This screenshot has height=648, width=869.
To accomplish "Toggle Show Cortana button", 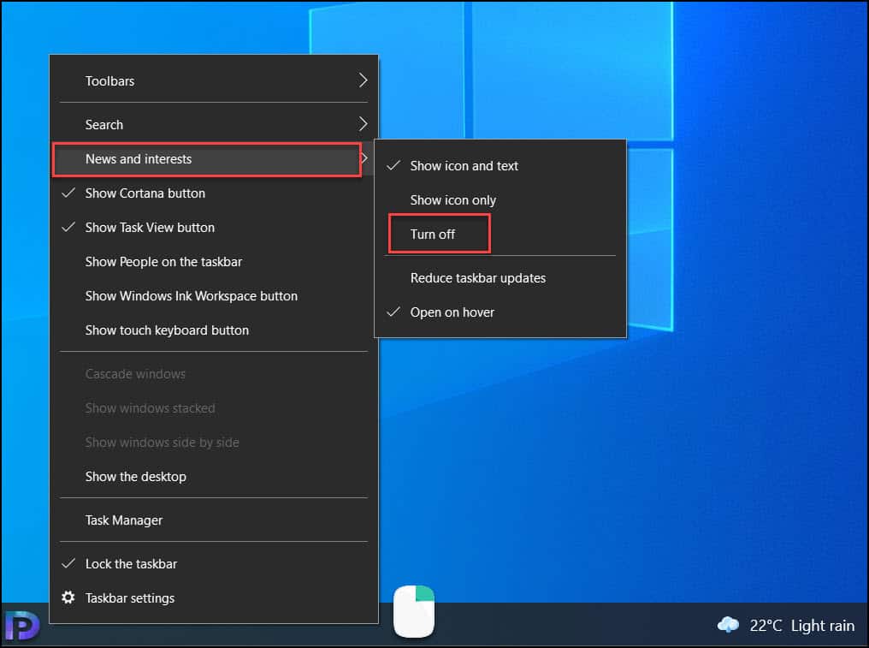I will [214, 193].
